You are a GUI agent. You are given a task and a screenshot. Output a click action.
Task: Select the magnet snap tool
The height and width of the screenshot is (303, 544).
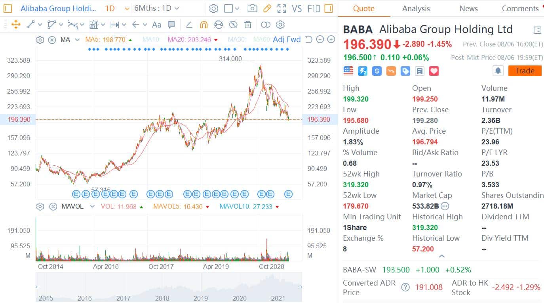coord(204,25)
